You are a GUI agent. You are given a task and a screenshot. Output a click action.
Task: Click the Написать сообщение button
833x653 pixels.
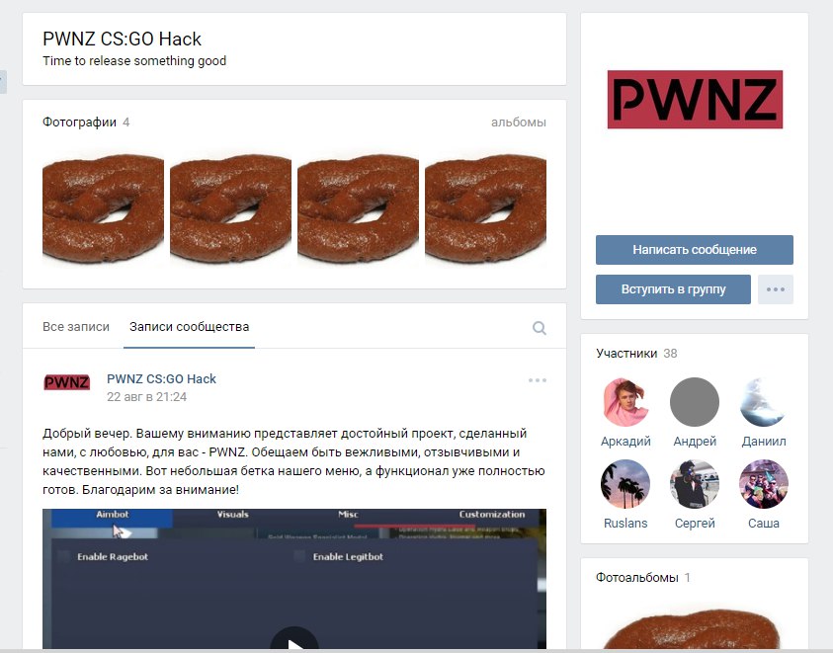[695, 250]
